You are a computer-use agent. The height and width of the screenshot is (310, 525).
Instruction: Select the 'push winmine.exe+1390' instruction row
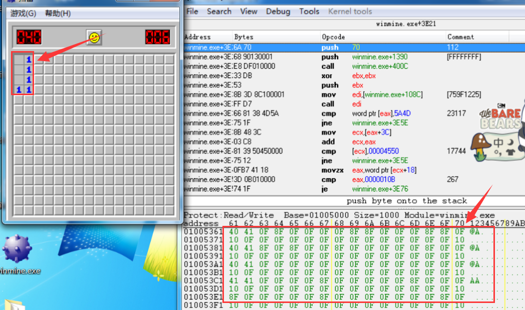[x=354, y=57]
